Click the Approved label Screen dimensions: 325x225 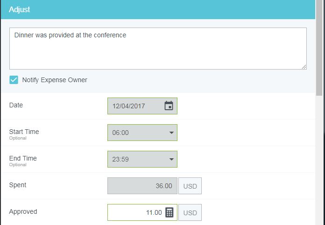click(23, 211)
